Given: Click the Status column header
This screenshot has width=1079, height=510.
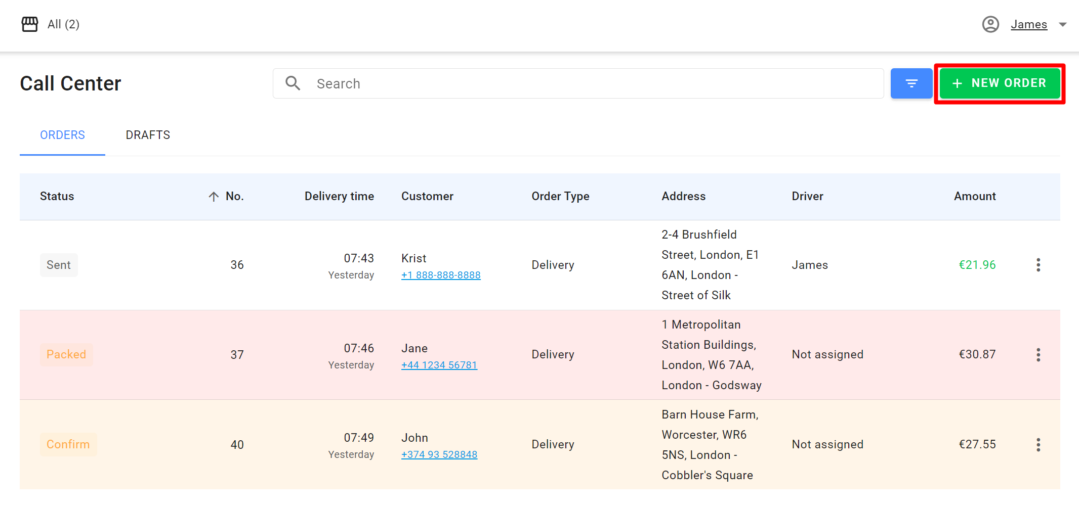Looking at the screenshot, I should [x=57, y=196].
